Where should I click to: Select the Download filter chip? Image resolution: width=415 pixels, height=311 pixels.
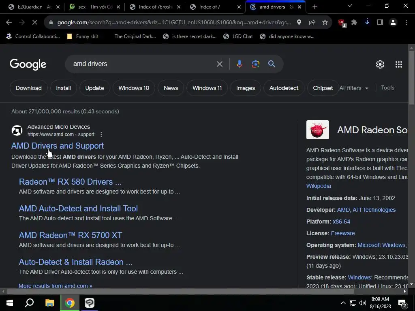click(29, 88)
